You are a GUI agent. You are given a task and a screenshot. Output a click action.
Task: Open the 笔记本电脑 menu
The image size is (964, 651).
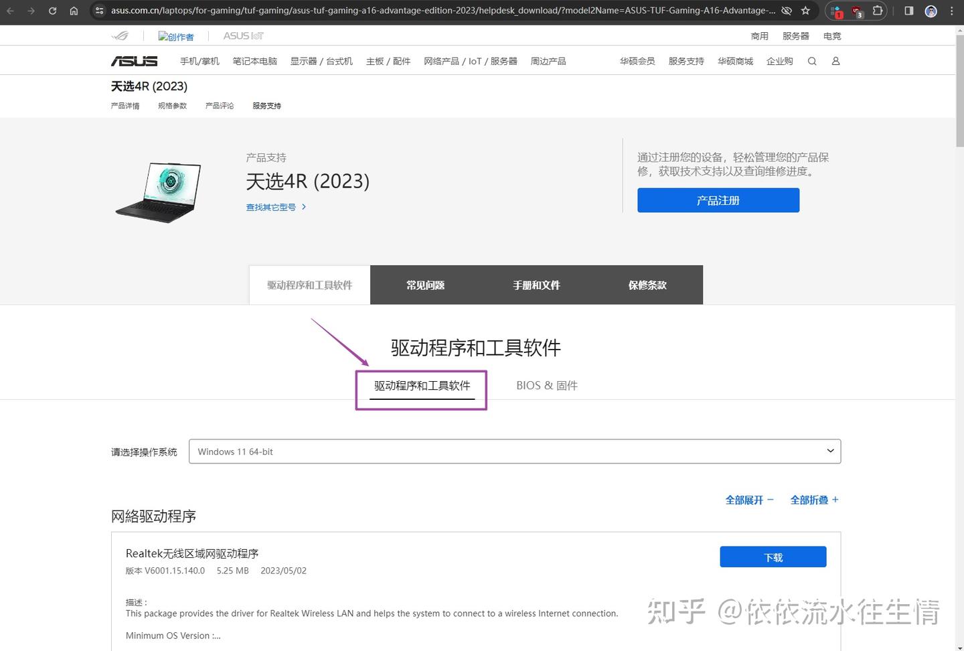[255, 61]
